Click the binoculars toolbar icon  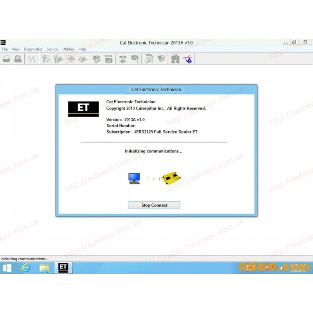click(x=175, y=59)
